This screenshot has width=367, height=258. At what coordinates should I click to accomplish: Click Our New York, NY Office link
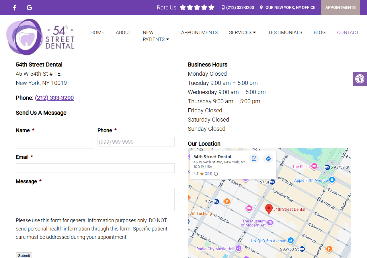coord(290,7)
